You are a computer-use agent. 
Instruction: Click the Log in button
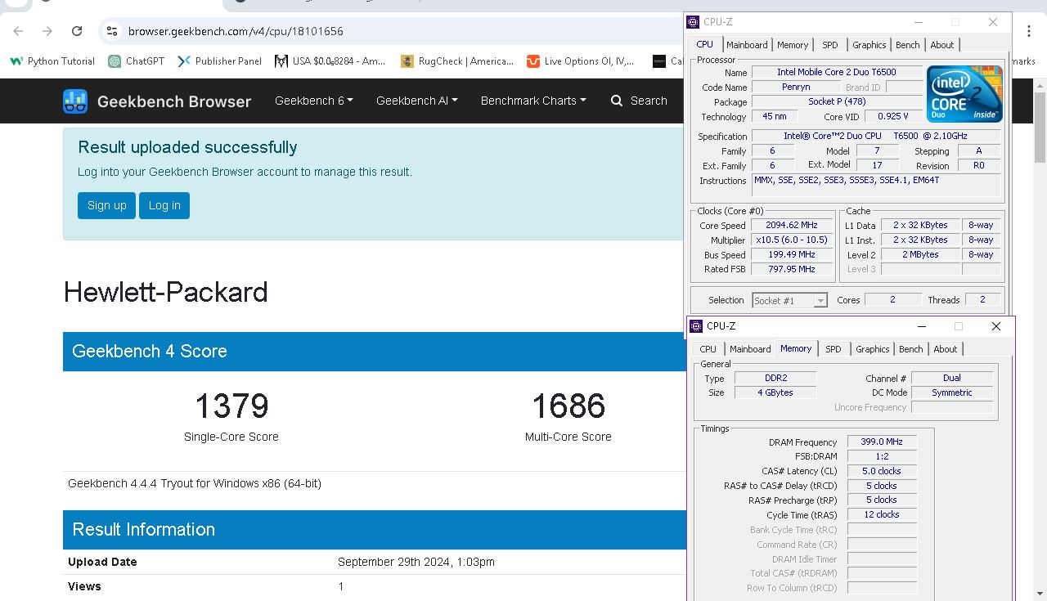click(x=164, y=205)
